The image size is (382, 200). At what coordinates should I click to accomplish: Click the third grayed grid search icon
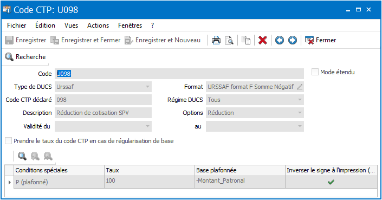(x=48, y=156)
